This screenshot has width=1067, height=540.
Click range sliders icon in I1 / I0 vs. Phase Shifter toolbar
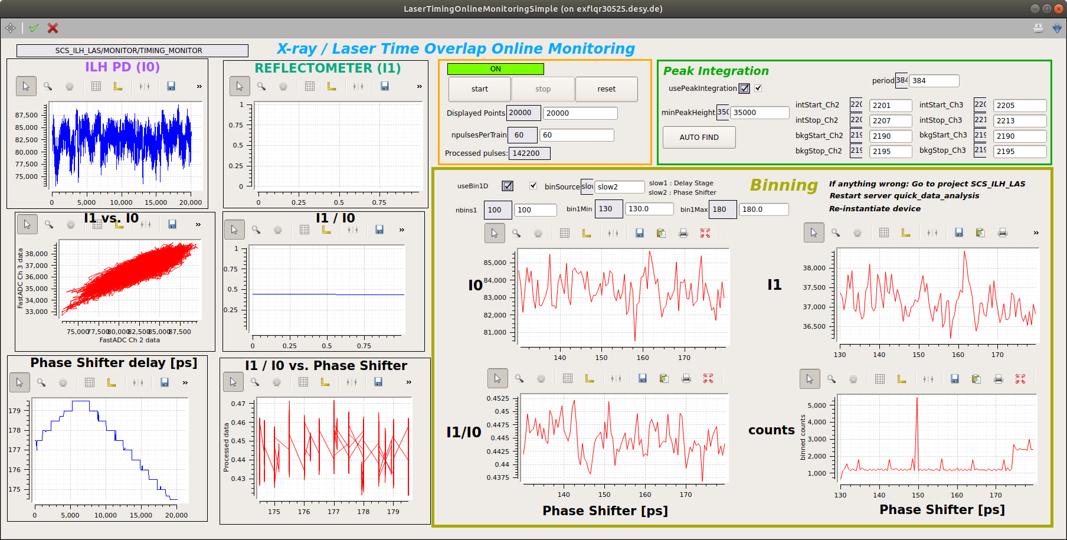[352, 382]
